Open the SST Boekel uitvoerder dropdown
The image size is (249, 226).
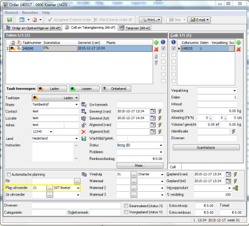coord(78,188)
